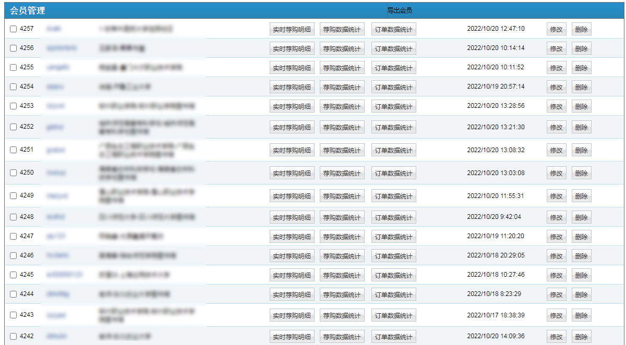Open the username link of member 4256
This screenshot has width=626, height=345.
coord(62,48)
